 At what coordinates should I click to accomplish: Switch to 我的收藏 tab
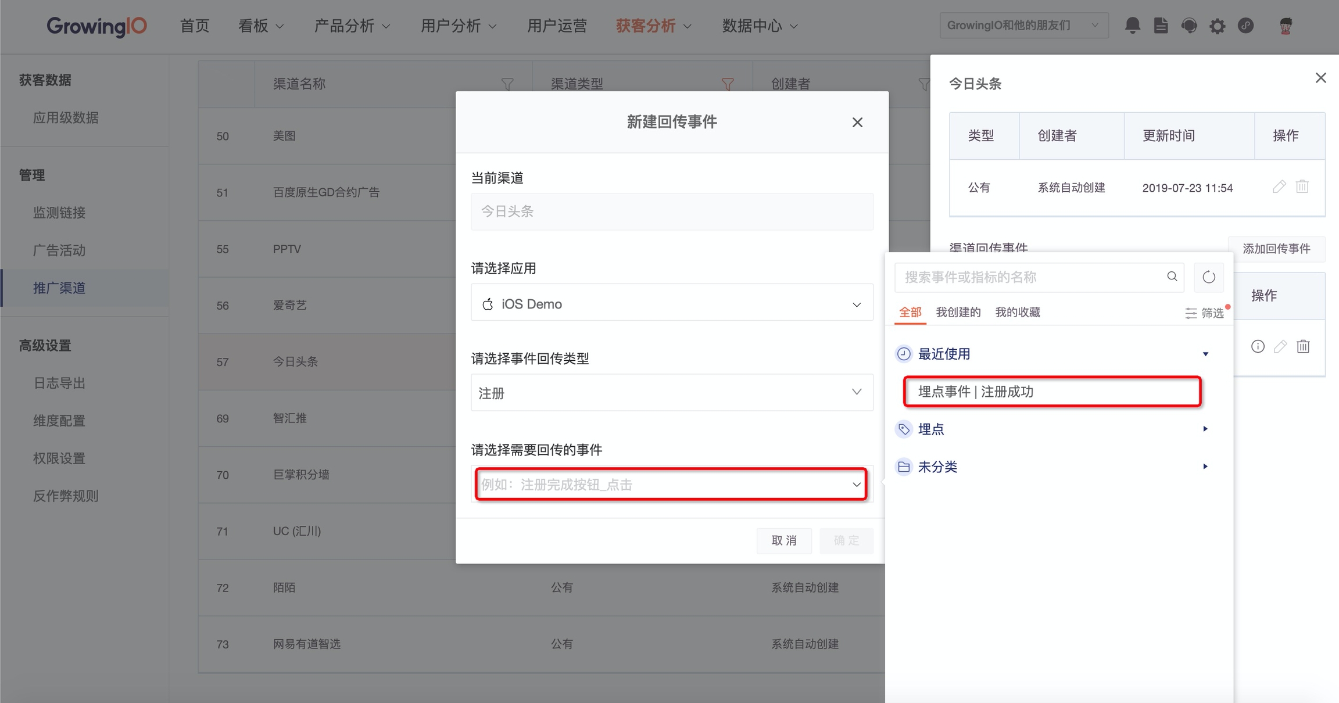(x=1017, y=313)
